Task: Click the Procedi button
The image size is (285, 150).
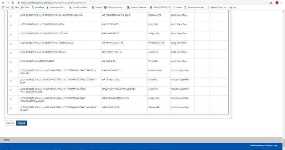Action: (x=21, y=123)
